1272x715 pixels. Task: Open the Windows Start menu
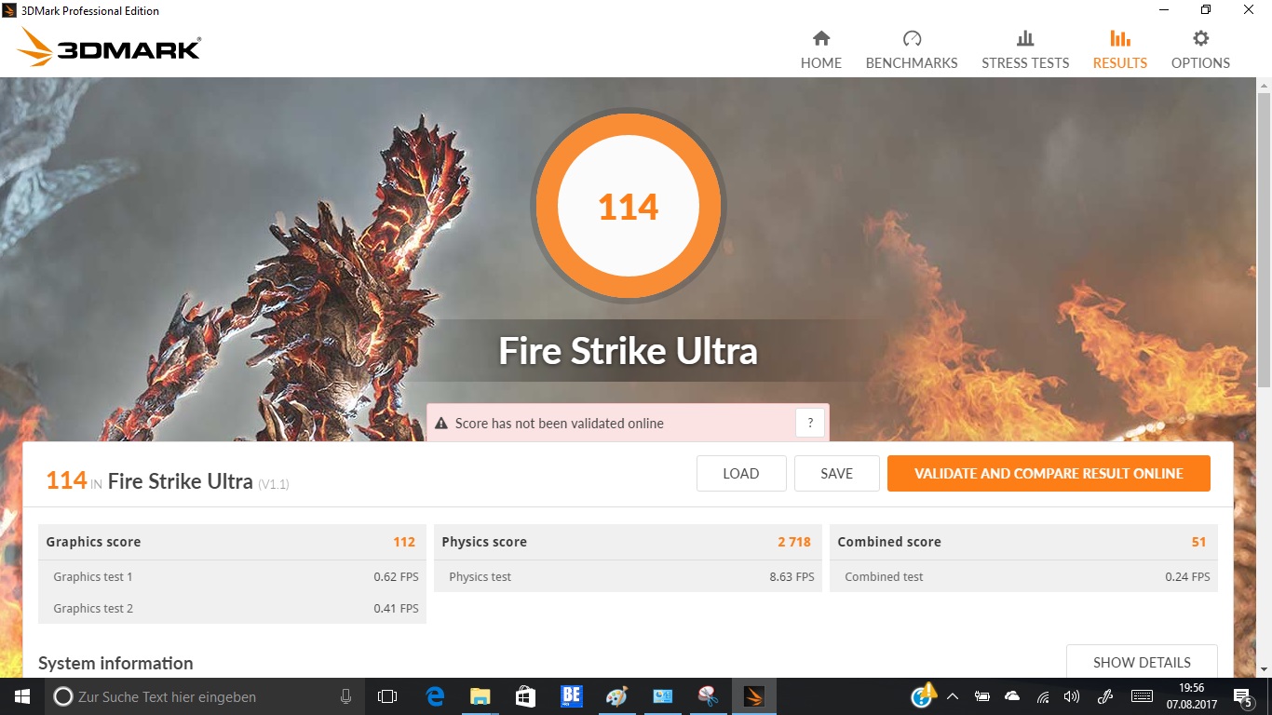point(22,696)
